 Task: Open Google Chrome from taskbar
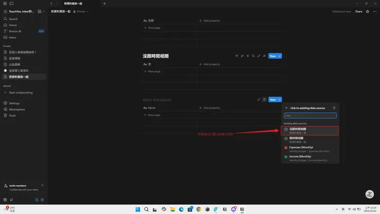click(x=199, y=209)
